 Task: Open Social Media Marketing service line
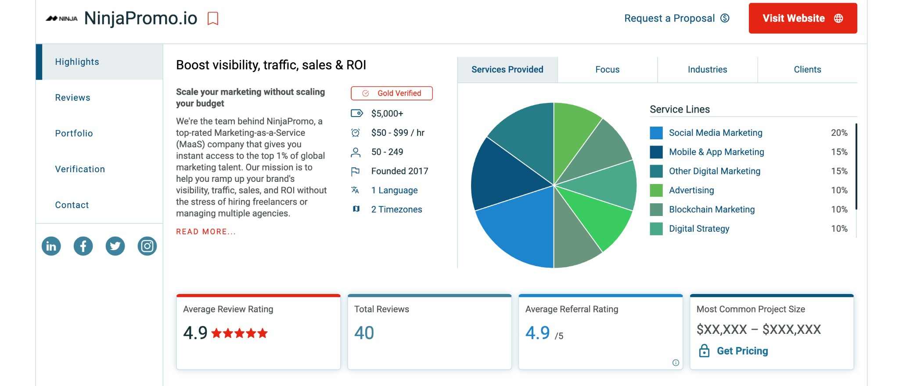tap(716, 133)
